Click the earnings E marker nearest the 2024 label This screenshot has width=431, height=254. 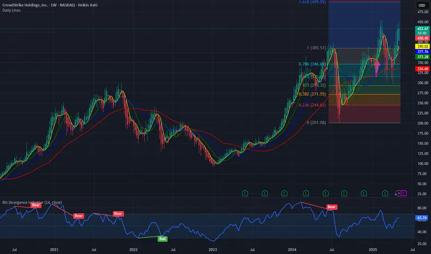pos(284,194)
